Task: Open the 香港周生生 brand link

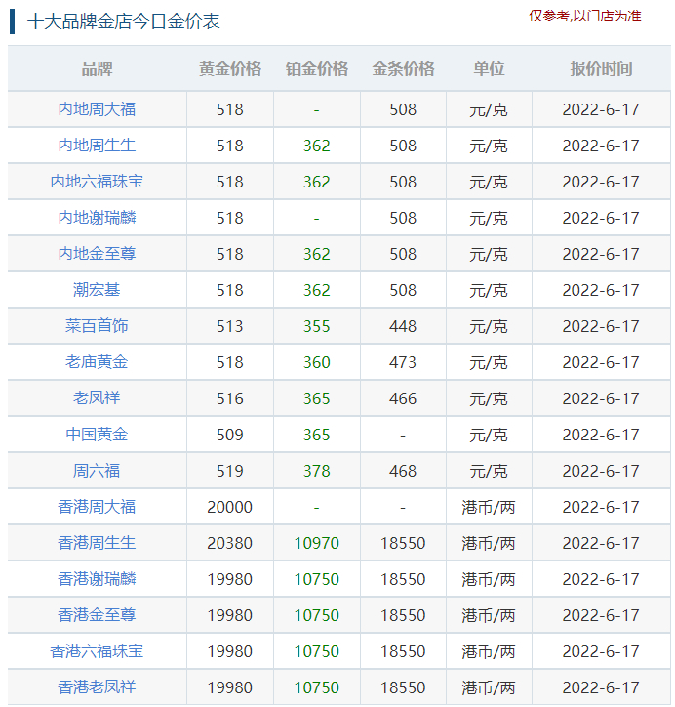Action: pyautogui.click(x=97, y=543)
